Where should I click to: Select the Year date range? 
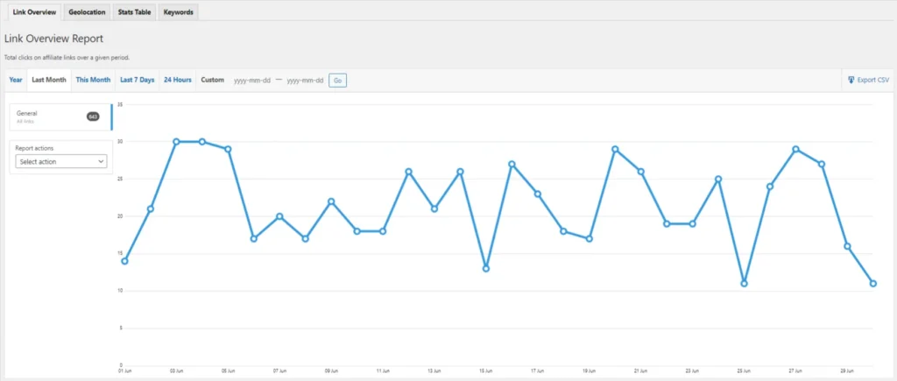click(x=16, y=80)
